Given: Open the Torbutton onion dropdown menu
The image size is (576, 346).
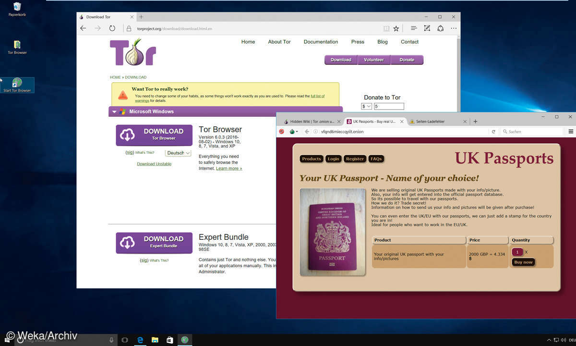Looking at the screenshot, I should click(x=293, y=131).
